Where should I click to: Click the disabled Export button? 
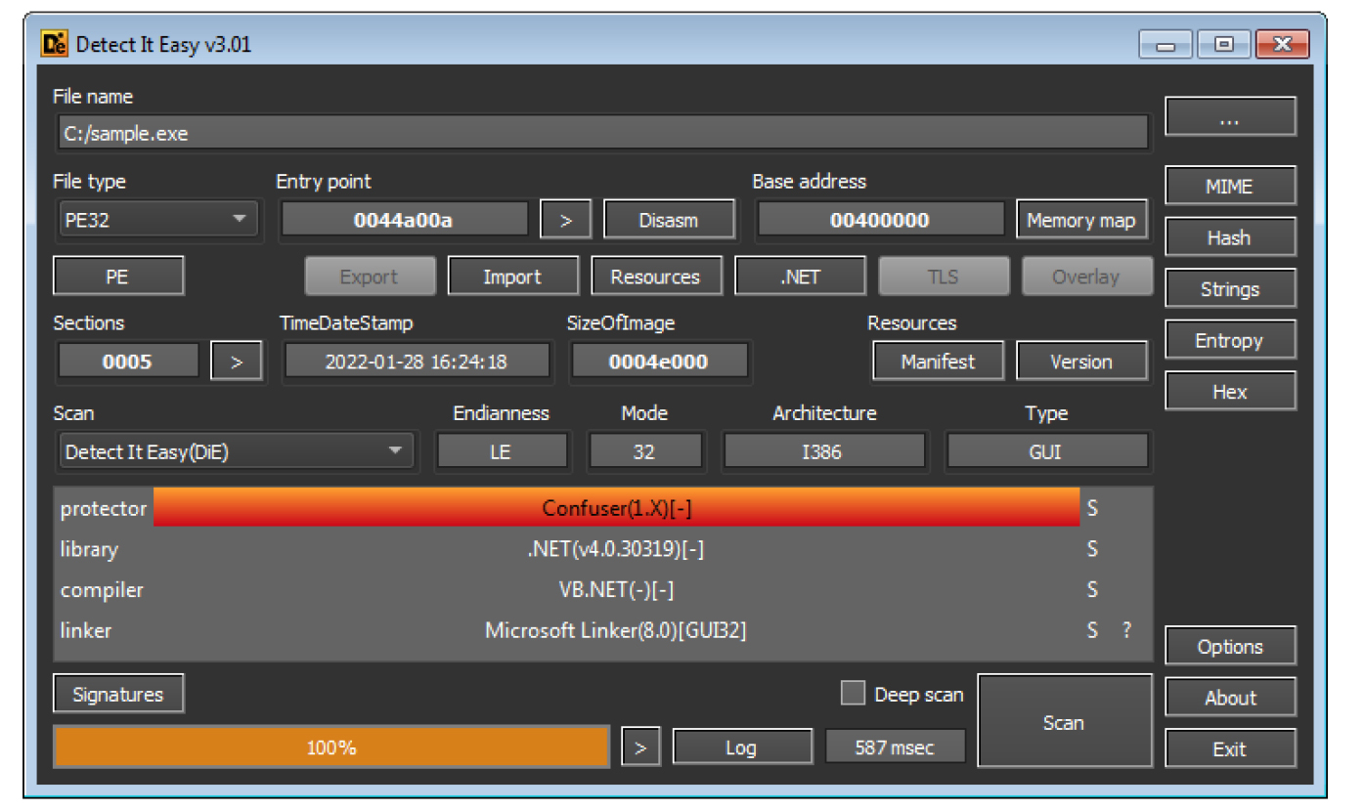click(370, 277)
